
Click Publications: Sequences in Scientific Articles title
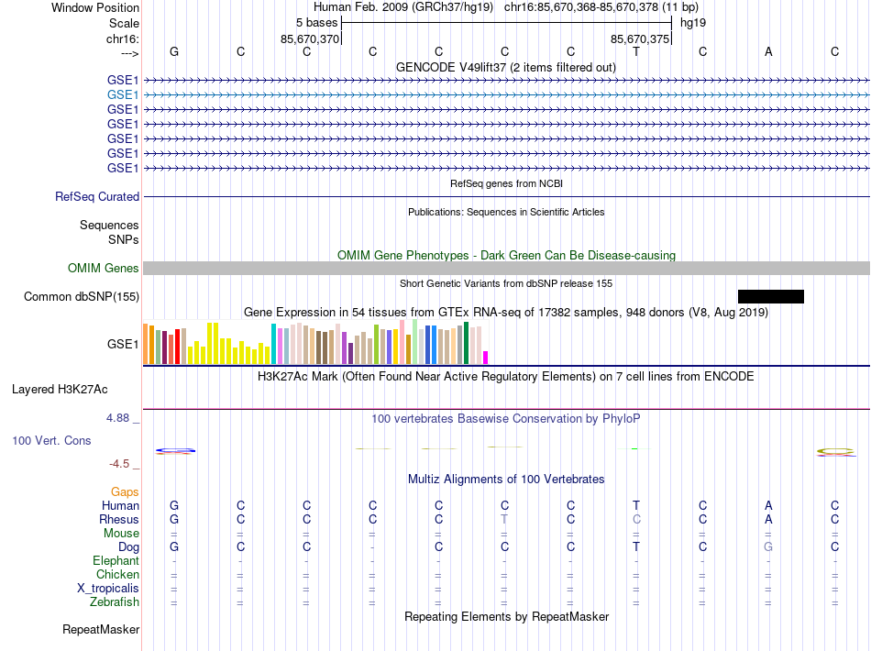click(506, 212)
